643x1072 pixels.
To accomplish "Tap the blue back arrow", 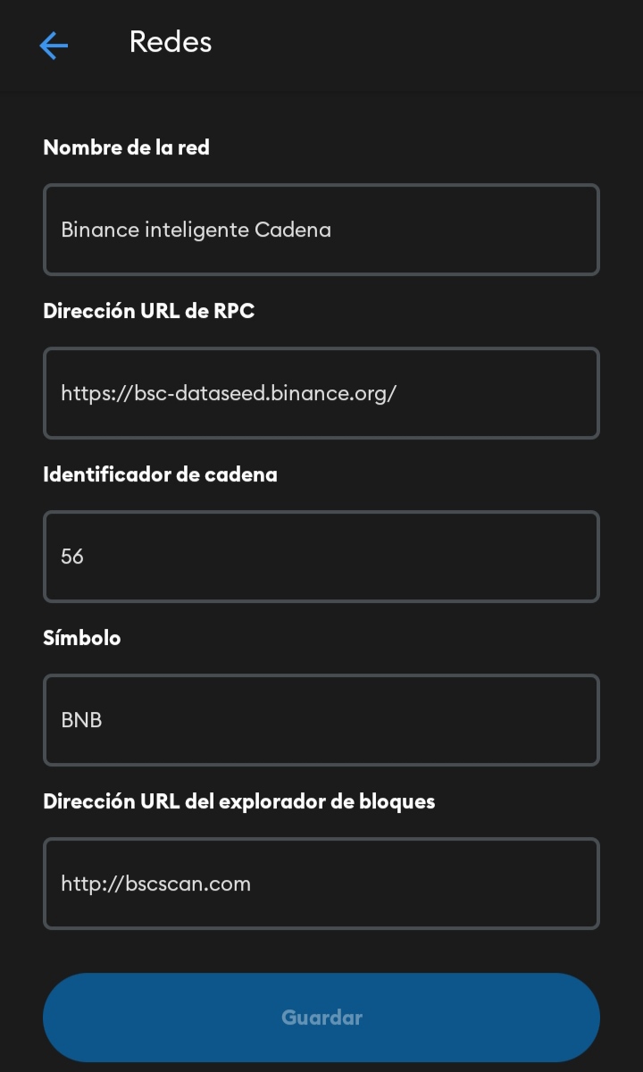I will pos(54,45).
